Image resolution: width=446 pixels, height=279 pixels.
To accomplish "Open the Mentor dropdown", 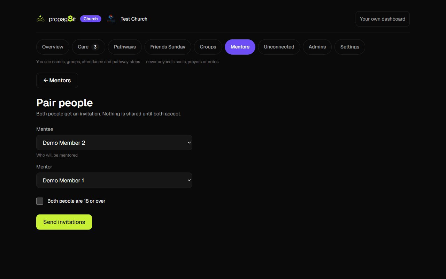I will [114, 180].
